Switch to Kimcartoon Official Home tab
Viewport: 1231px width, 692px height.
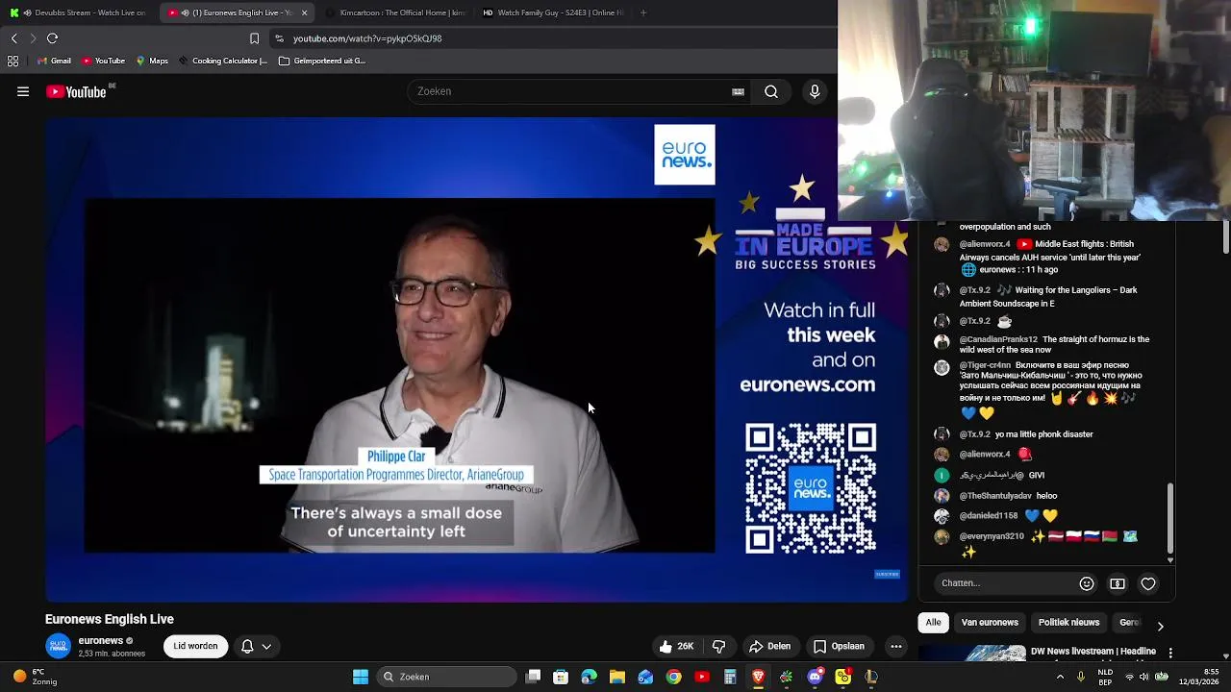(394, 12)
